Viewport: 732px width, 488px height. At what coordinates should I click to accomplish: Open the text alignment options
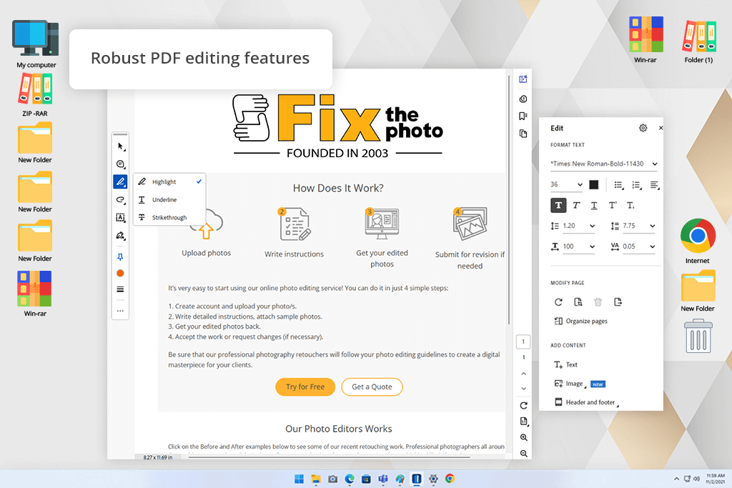[655, 185]
